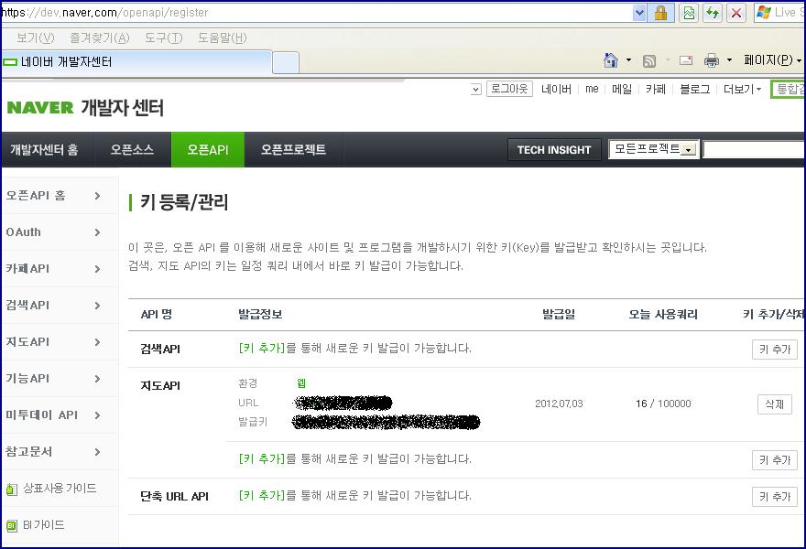Click the 삭제 button for 지도API key

click(774, 404)
